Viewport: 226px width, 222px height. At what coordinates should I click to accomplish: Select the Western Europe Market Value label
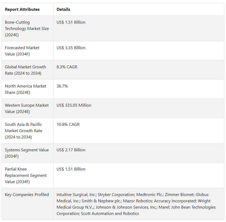(x=27, y=108)
